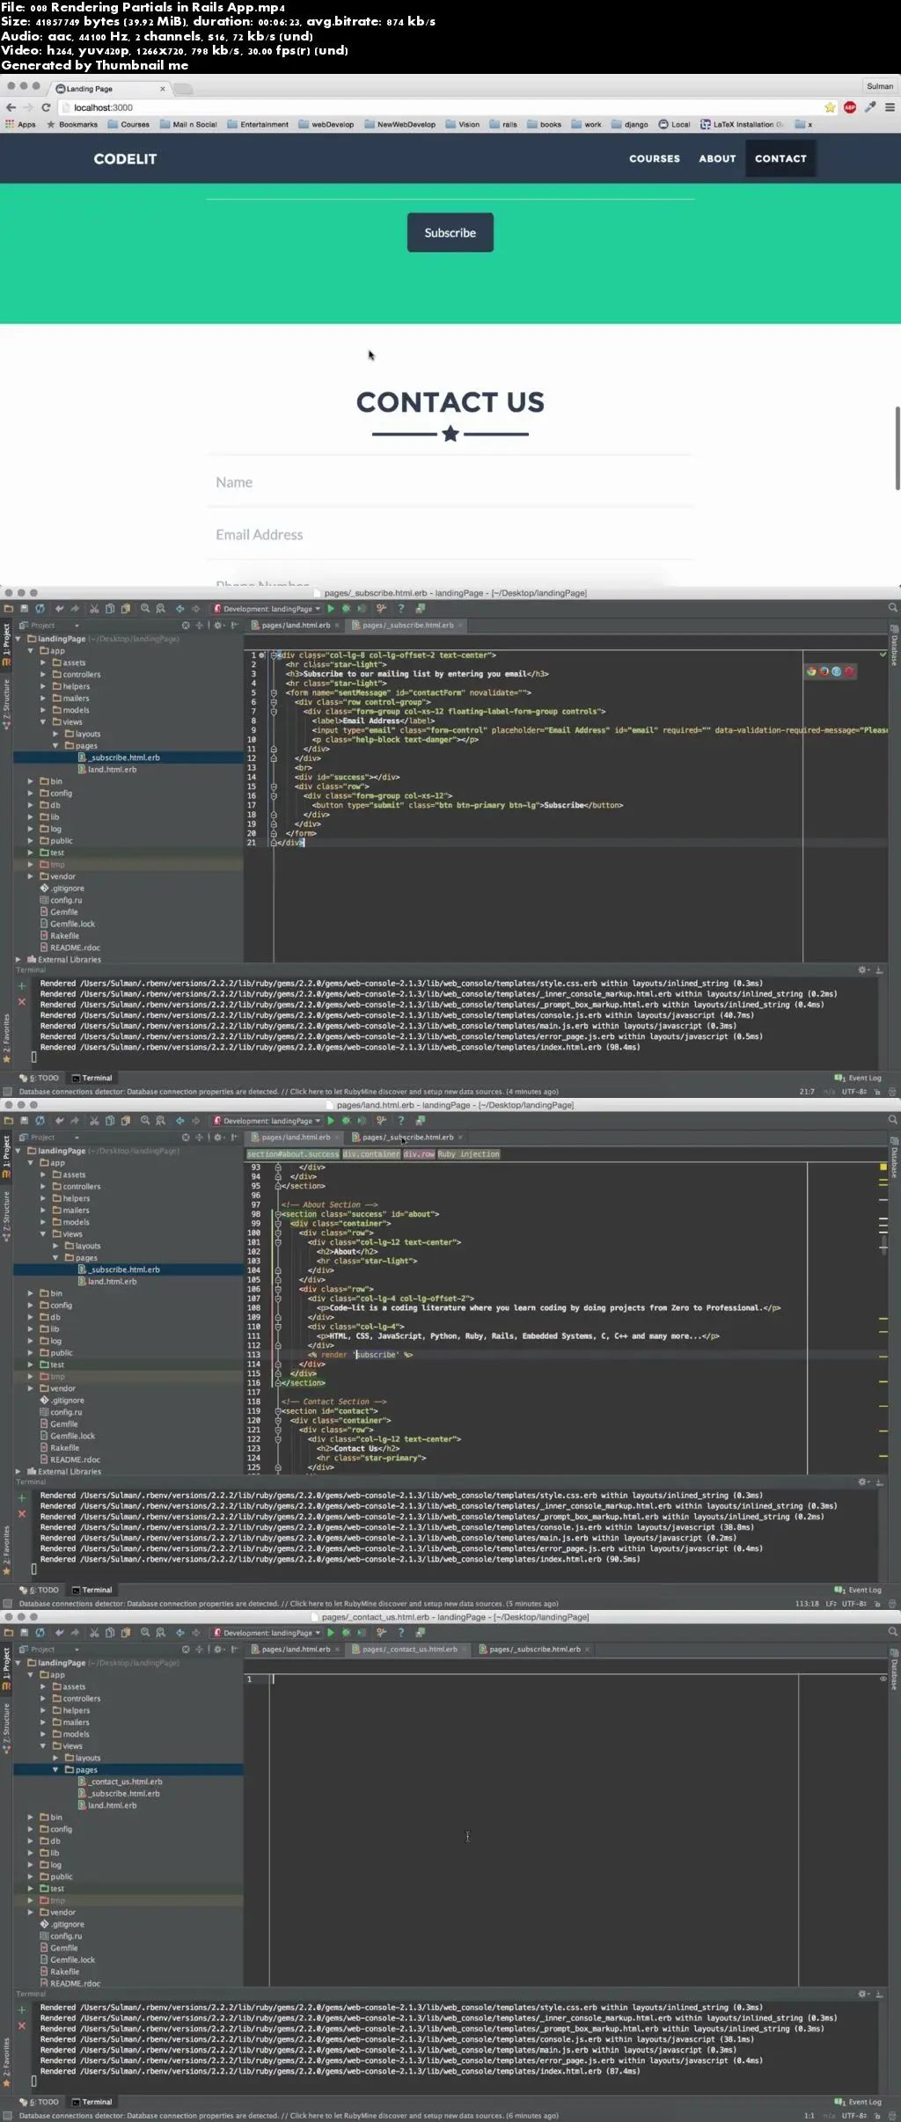Toggle Terminal tool button in land.html.erb titled window
Screen dimensions: 901x2122
coord(92,1590)
